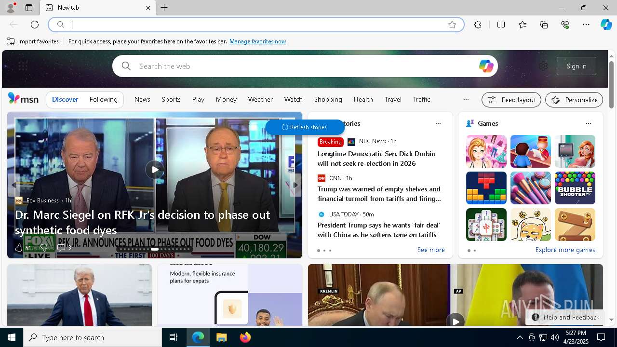Open the Travel menu item

(393, 99)
